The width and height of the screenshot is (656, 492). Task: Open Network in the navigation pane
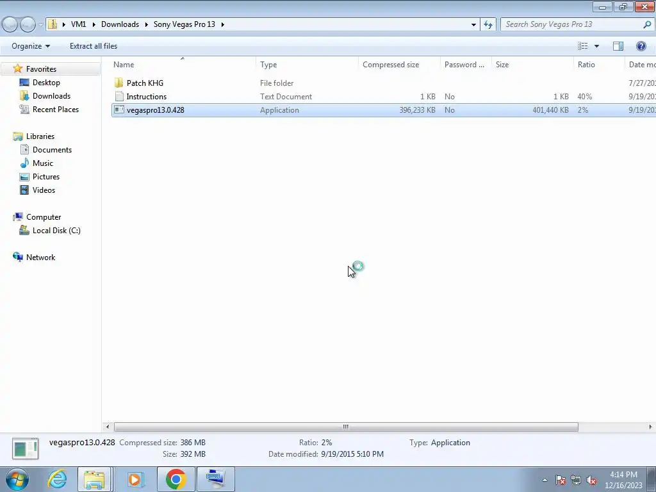coord(40,258)
